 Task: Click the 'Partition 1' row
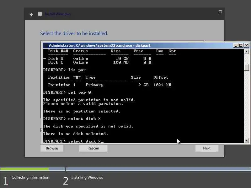pyautogui.click(x=109, y=85)
